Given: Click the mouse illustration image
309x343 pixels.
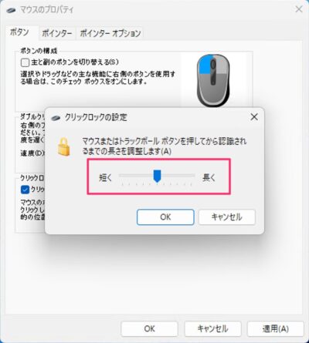Looking at the screenshot, I should 213,80.
